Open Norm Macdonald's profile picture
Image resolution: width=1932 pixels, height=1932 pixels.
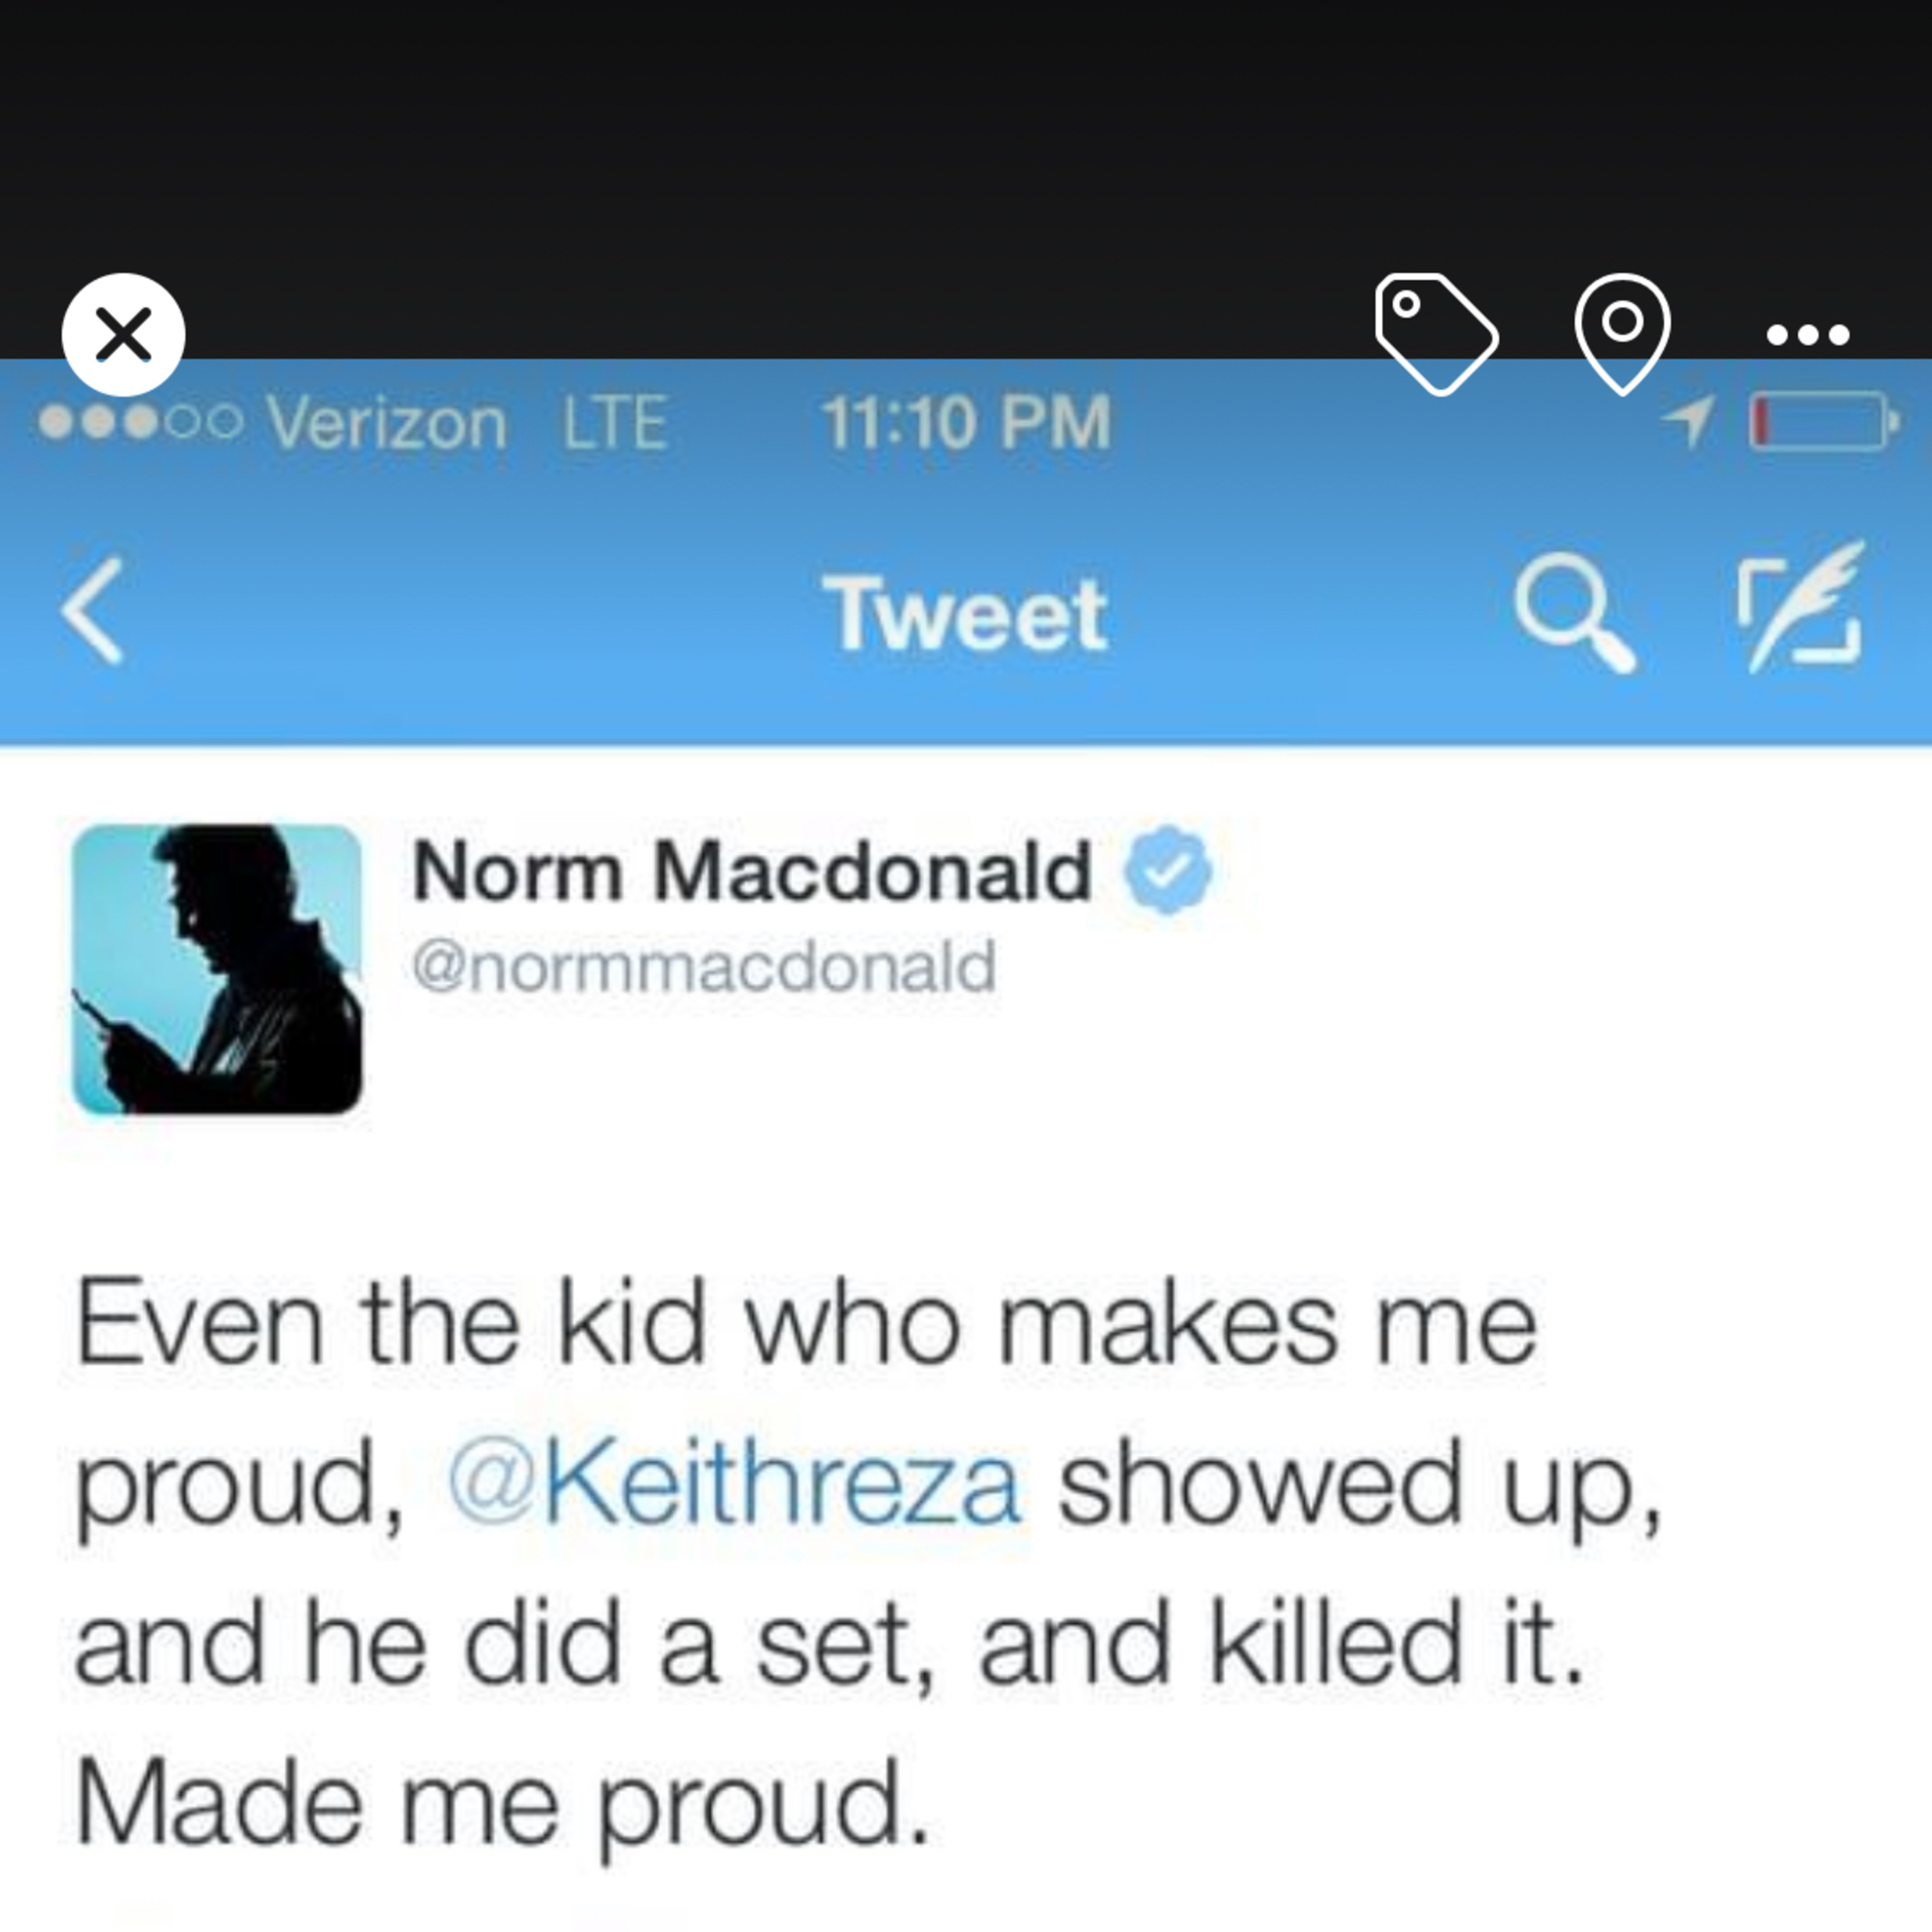[217, 968]
